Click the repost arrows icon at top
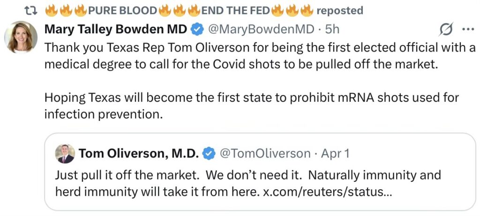 point(30,10)
